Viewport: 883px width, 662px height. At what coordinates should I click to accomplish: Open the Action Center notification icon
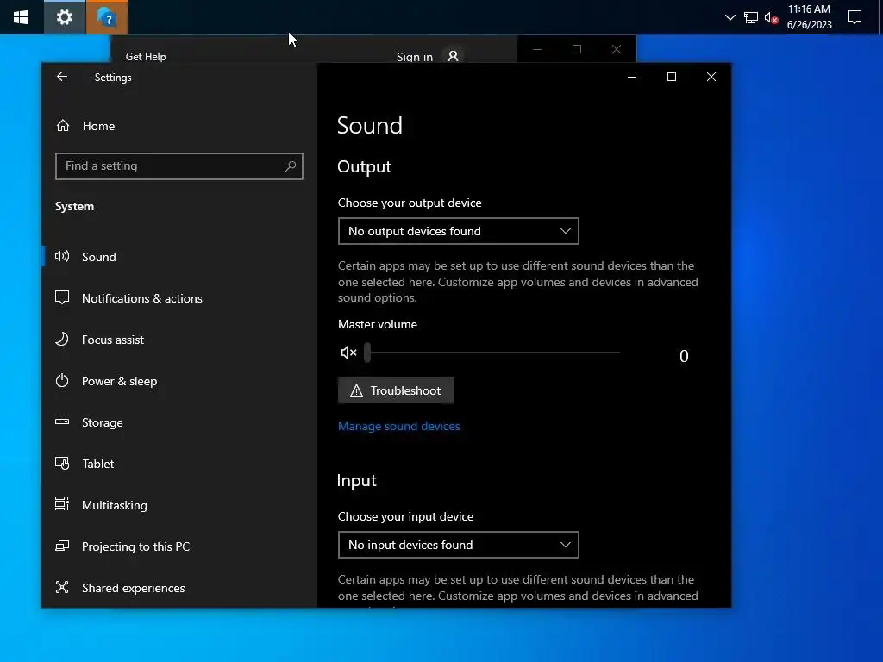point(855,17)
